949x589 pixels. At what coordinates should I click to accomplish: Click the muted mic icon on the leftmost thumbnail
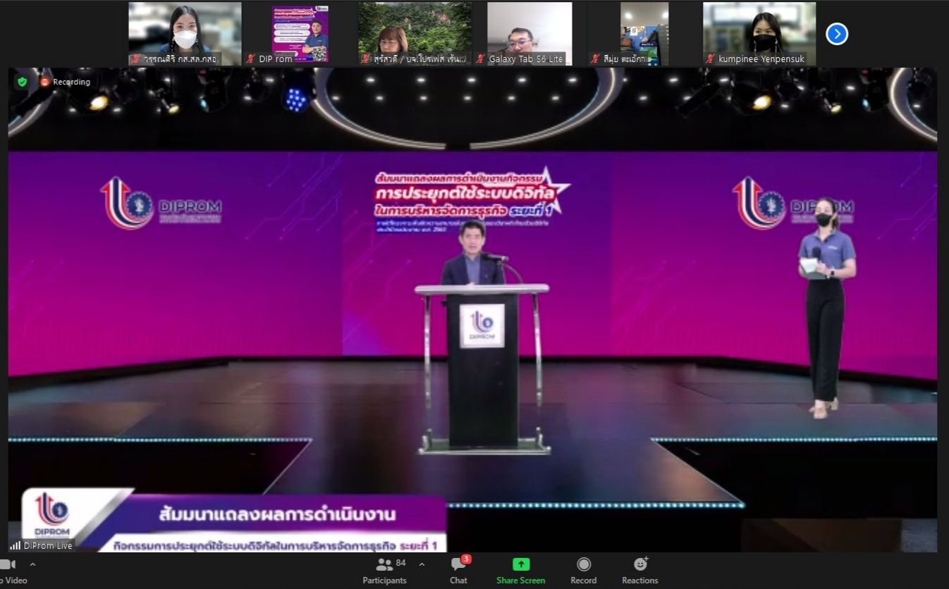[135, 59]
